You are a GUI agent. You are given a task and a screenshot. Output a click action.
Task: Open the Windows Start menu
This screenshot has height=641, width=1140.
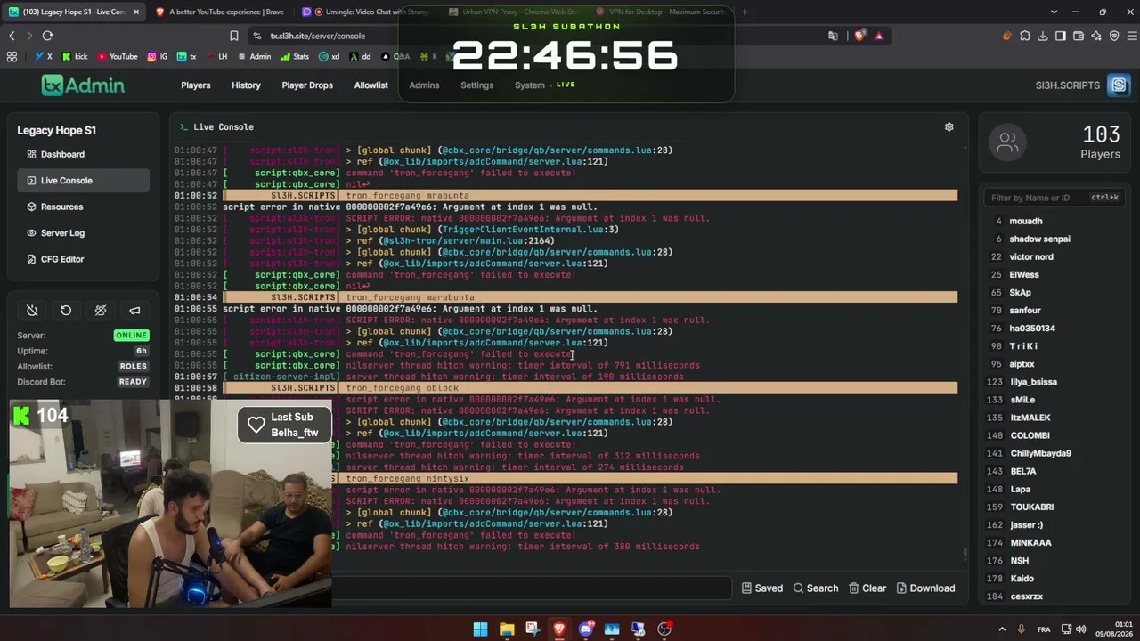click(480, 629)
